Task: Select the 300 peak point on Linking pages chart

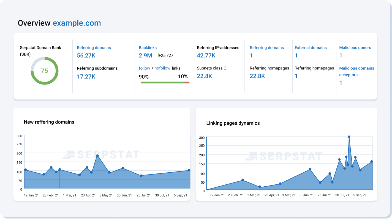Action: pos(349,136)
